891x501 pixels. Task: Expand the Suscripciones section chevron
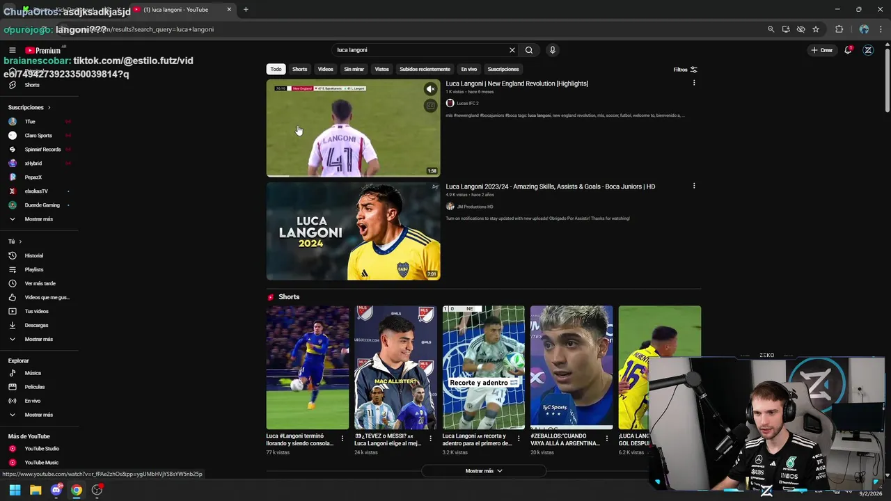coord(49,107)
